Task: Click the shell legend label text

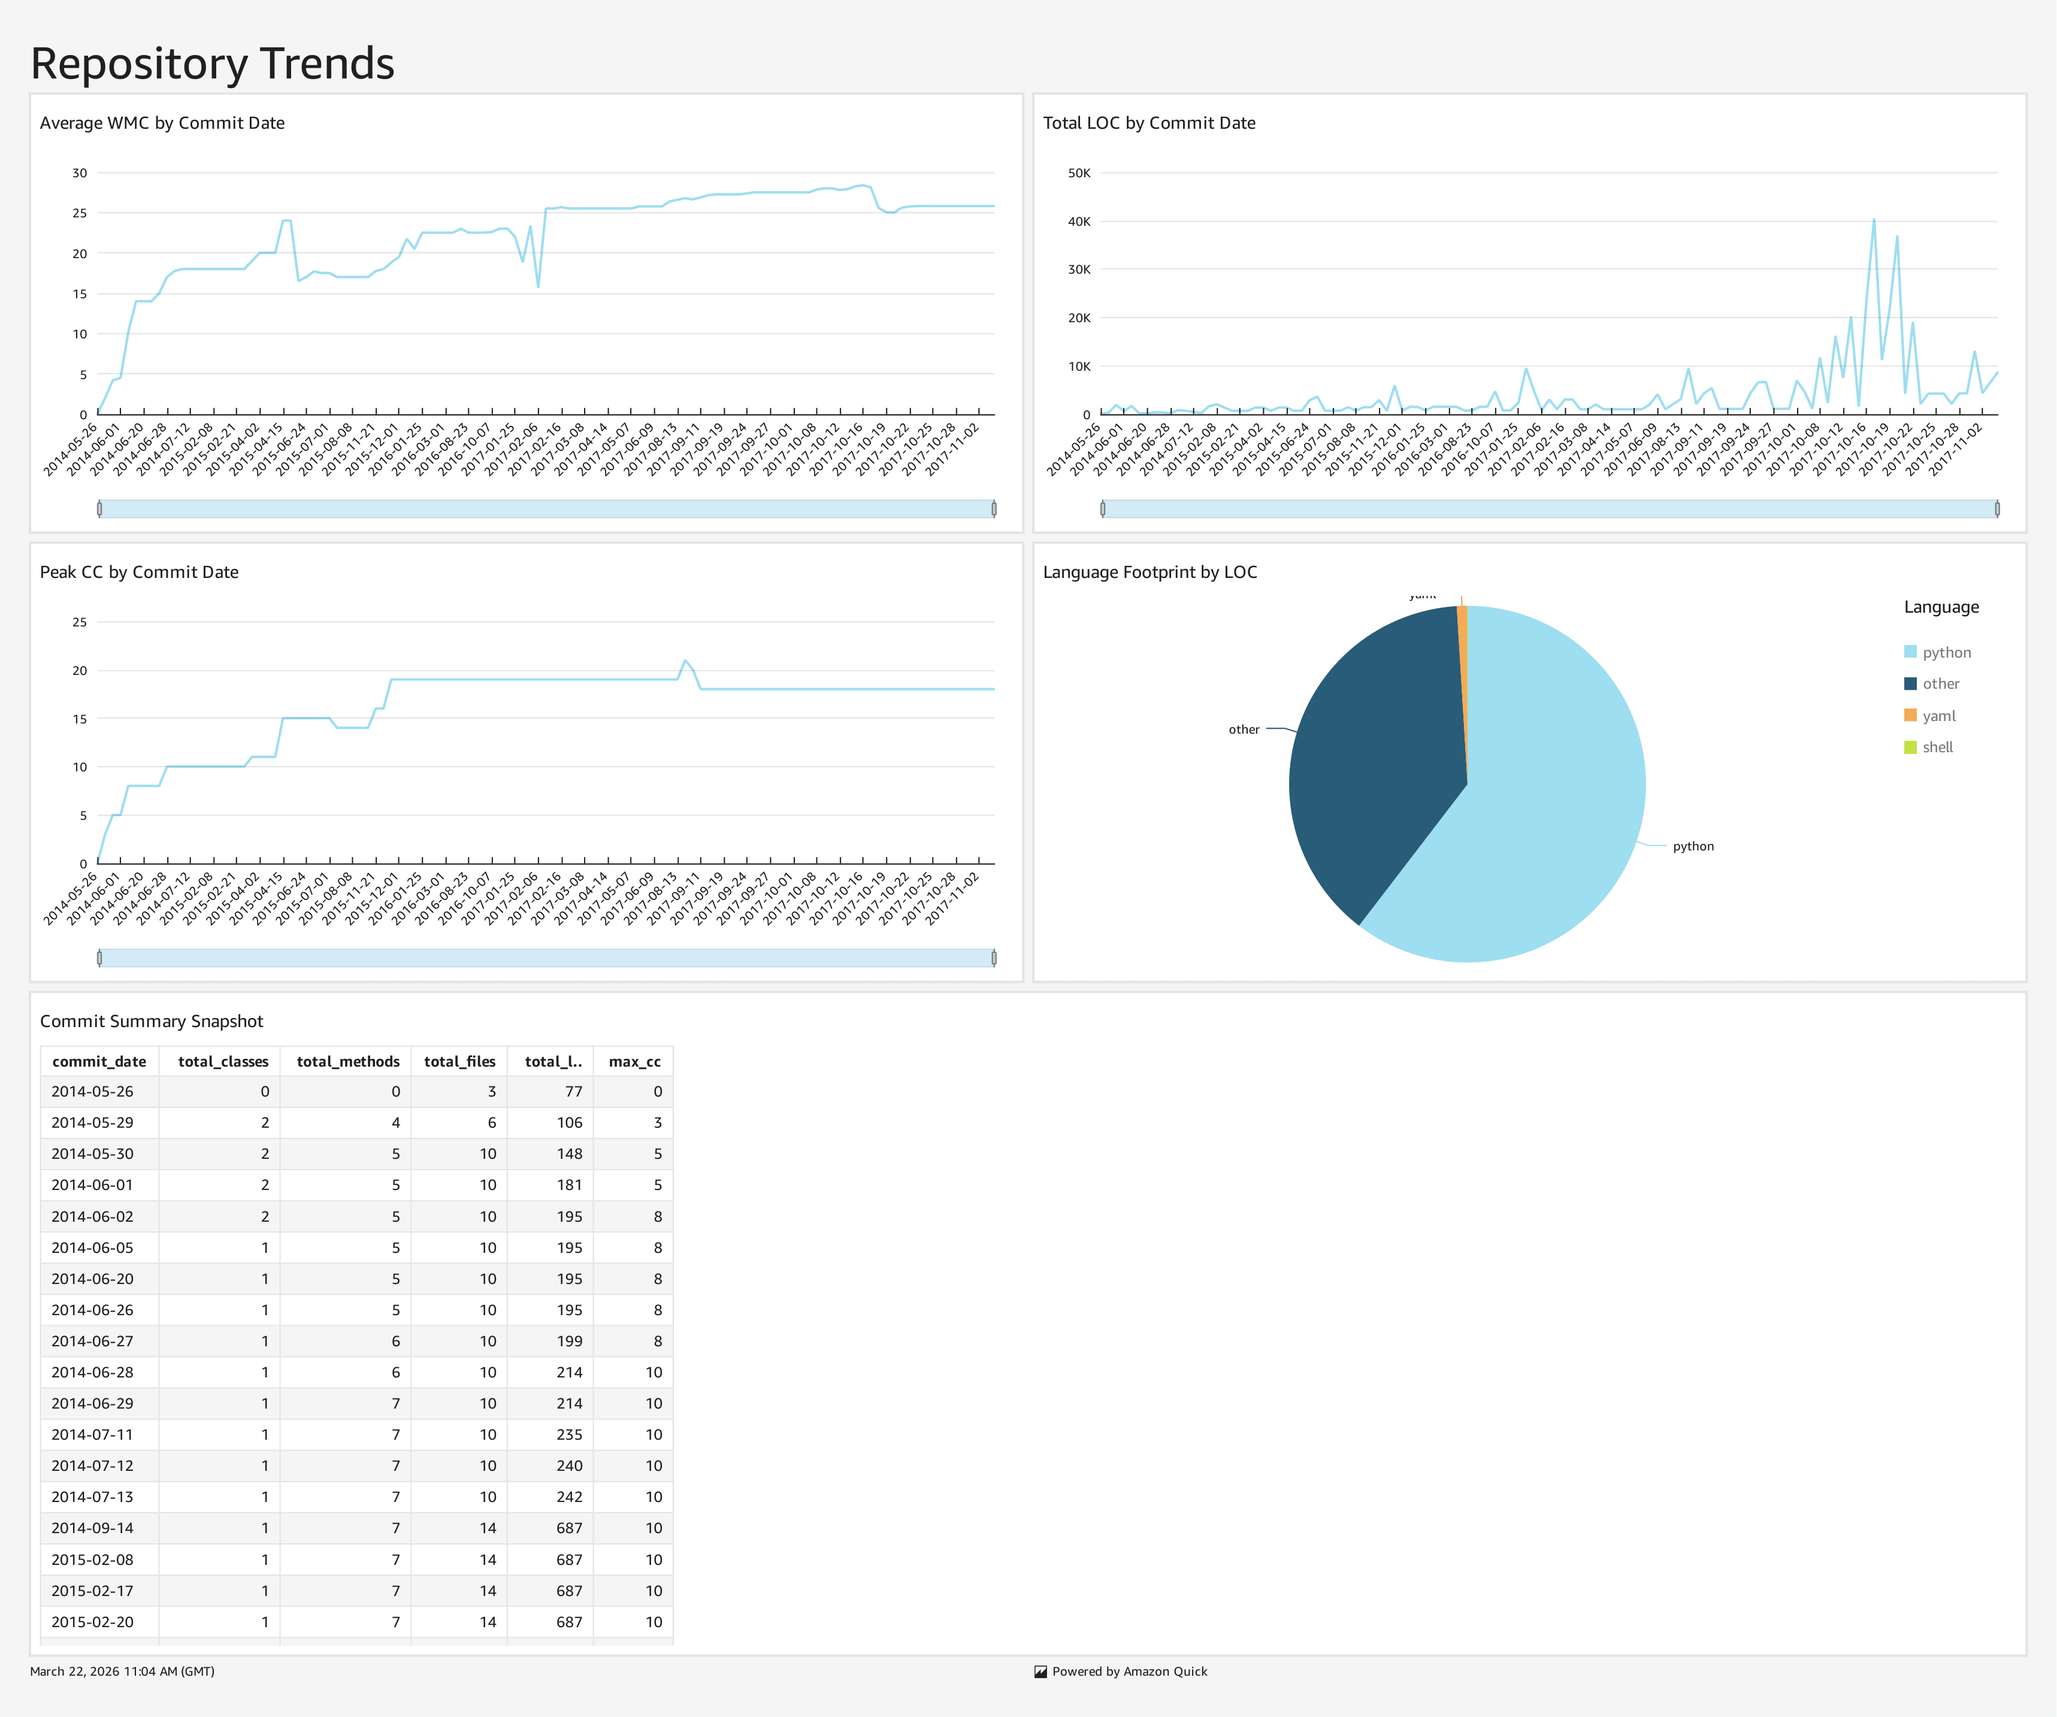Action: [x=1938, y=747]
